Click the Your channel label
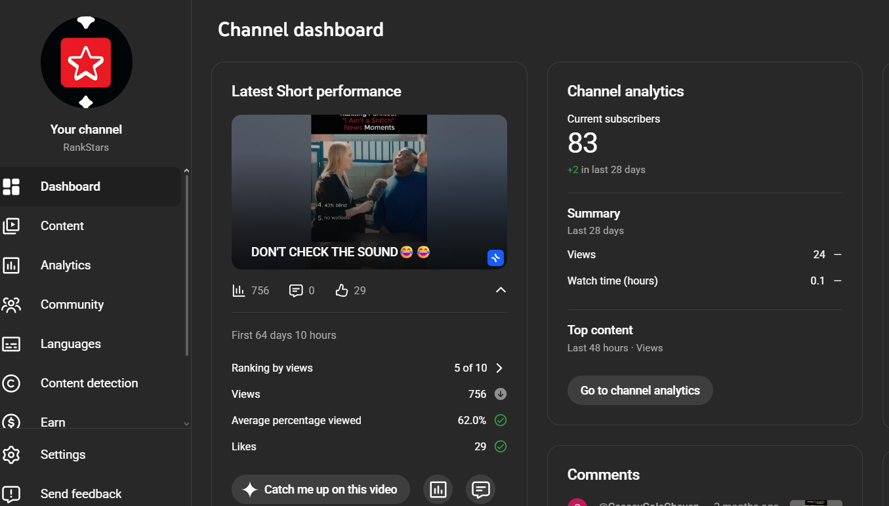The height and width of the screenshot is (506, 889). point(87,129)
